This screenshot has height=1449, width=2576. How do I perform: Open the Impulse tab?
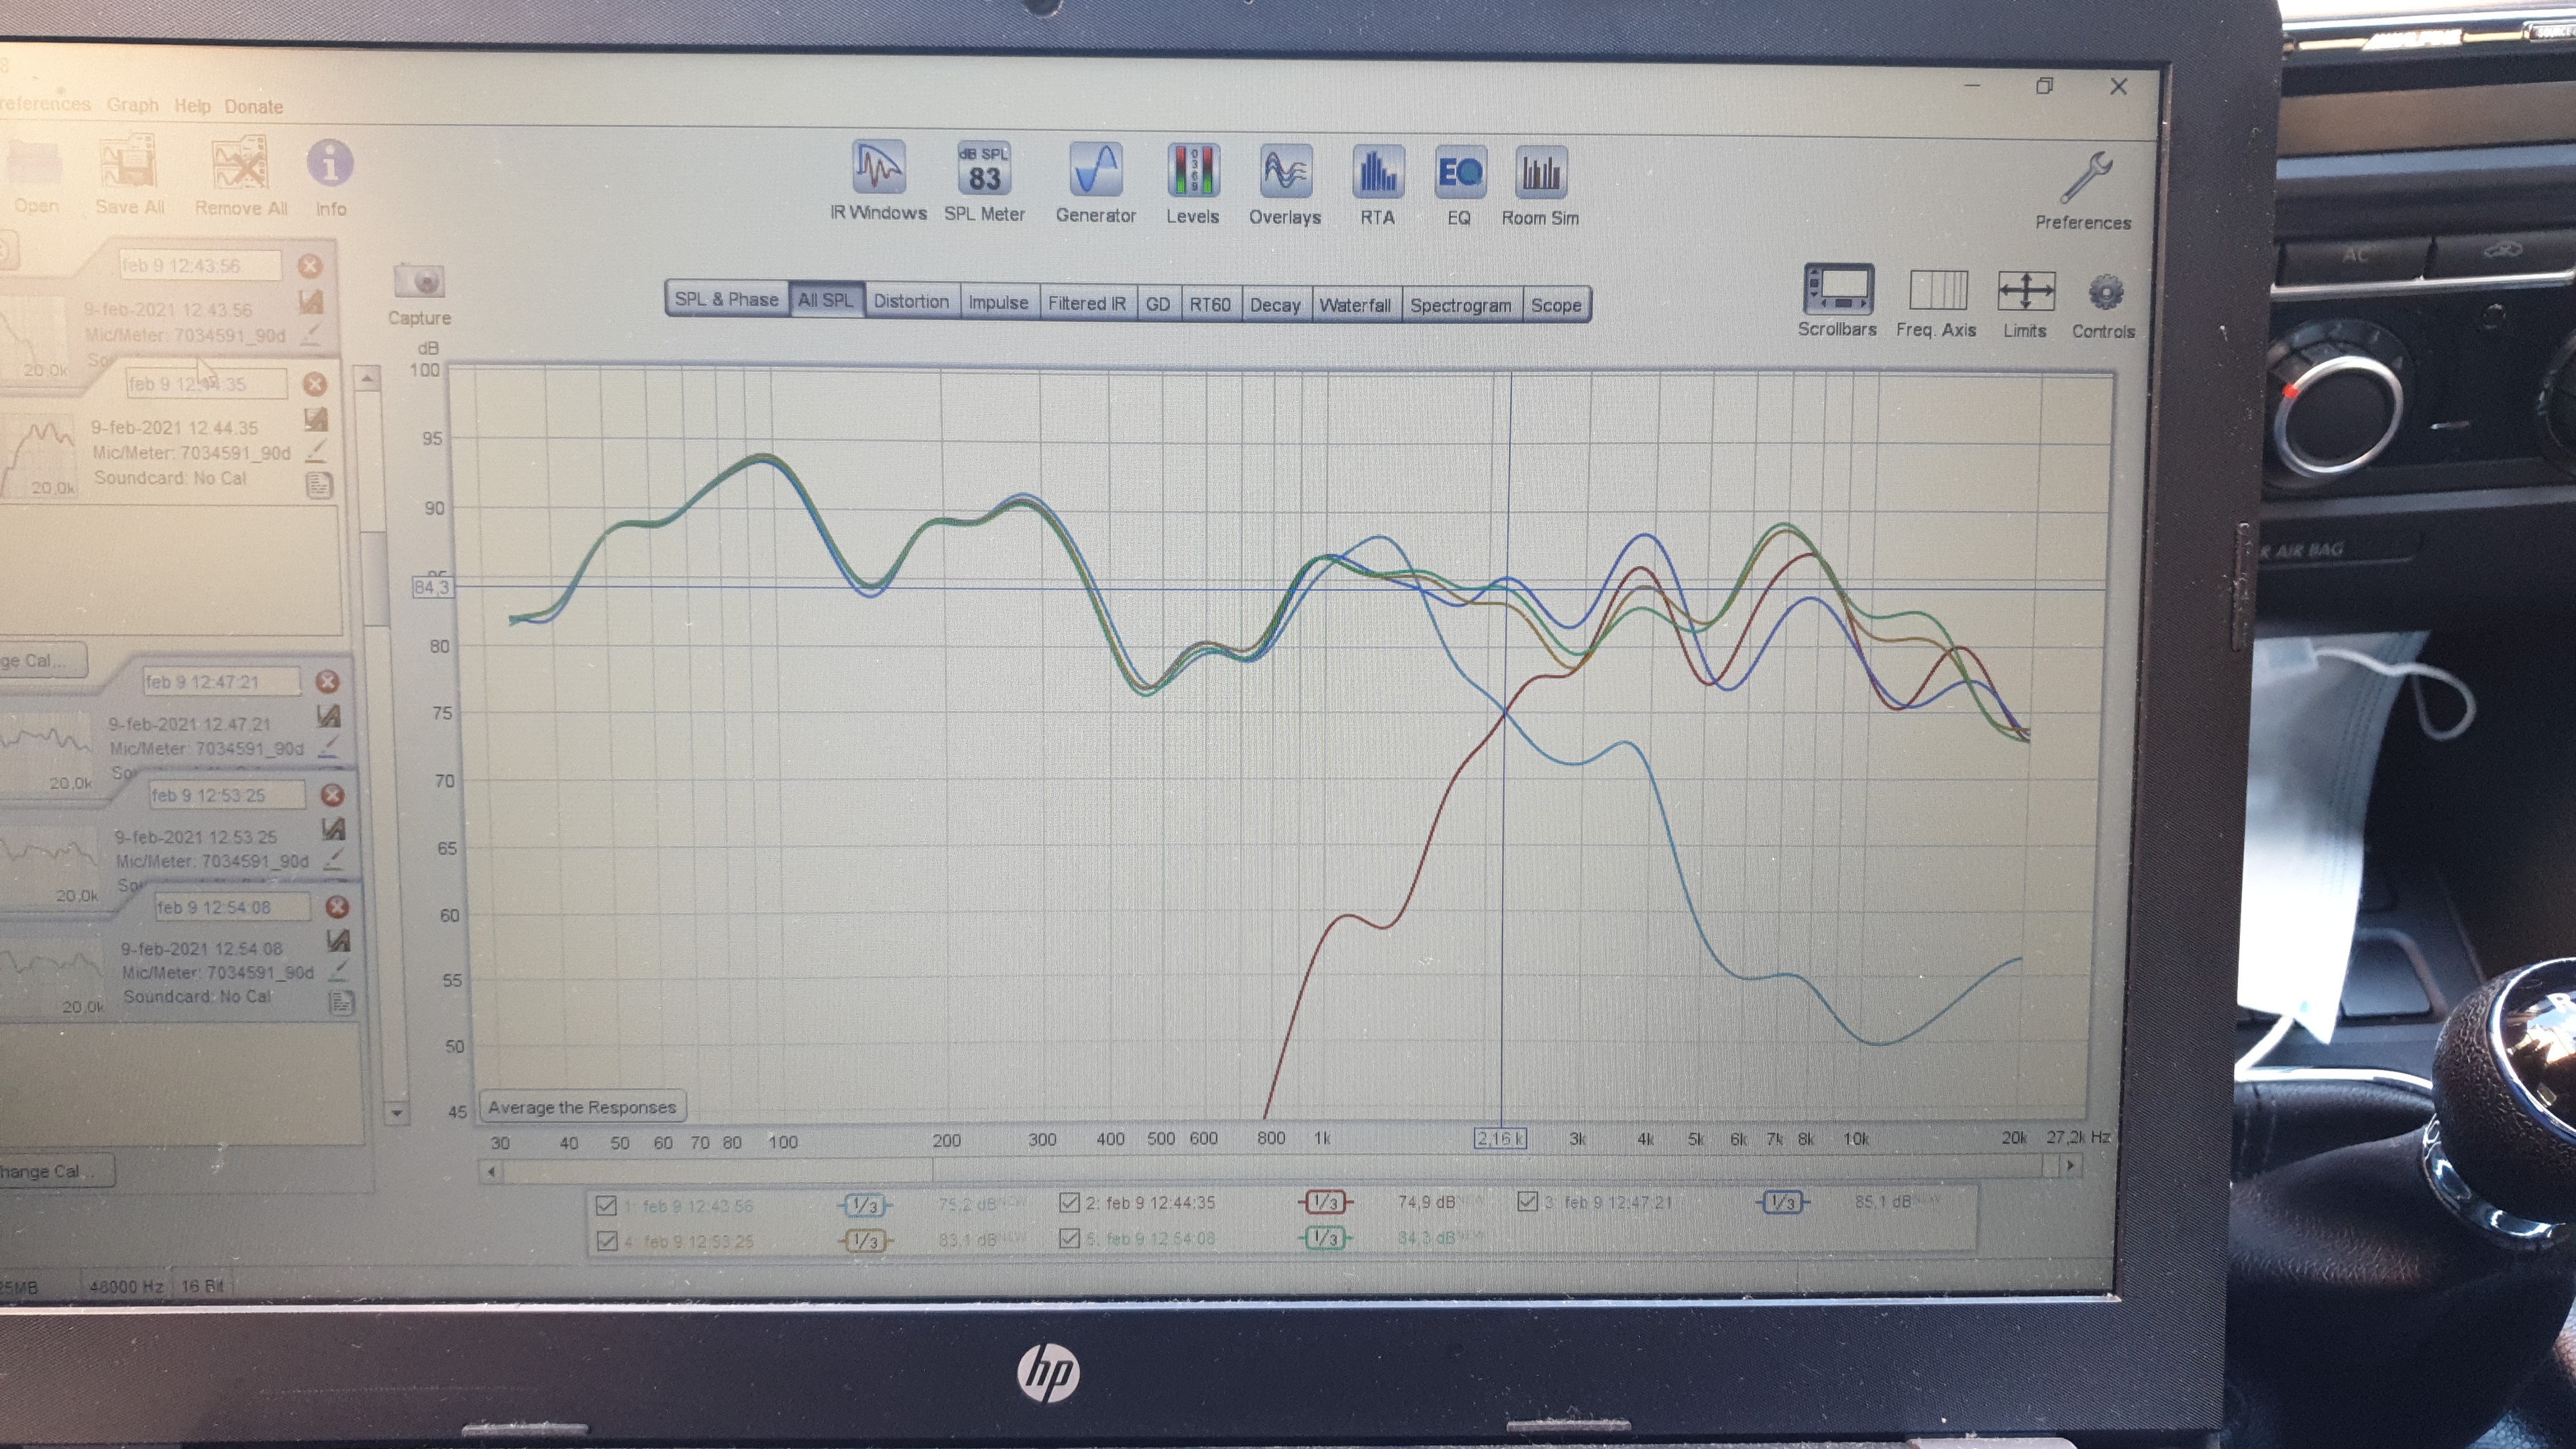click(998, 302)
